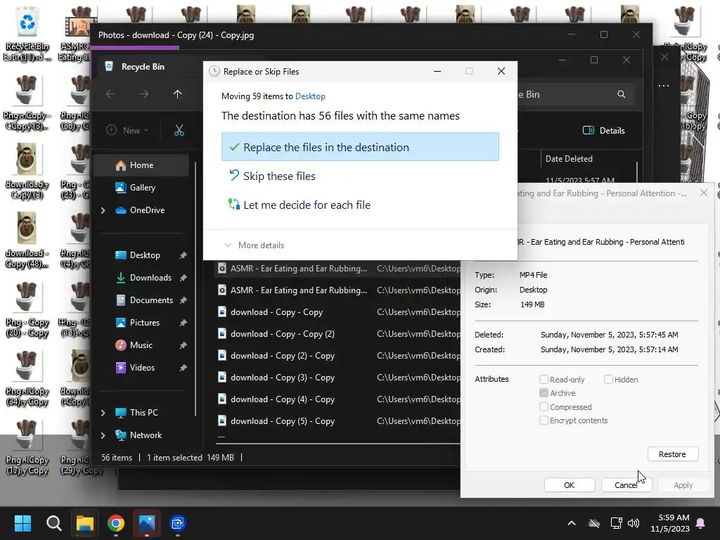
Task: Select the download - Copy (2) - Copy row
Action: click(x=338, y=356)
